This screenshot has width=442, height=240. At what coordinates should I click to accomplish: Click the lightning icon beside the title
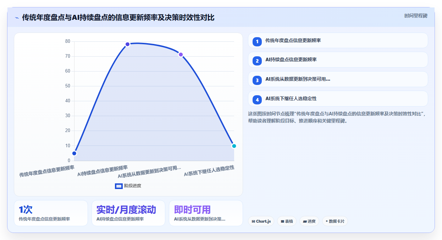pyautogui.click(x=17, y=17)
